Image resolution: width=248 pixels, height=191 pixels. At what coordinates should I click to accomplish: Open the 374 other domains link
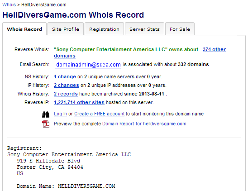point(214,49)
